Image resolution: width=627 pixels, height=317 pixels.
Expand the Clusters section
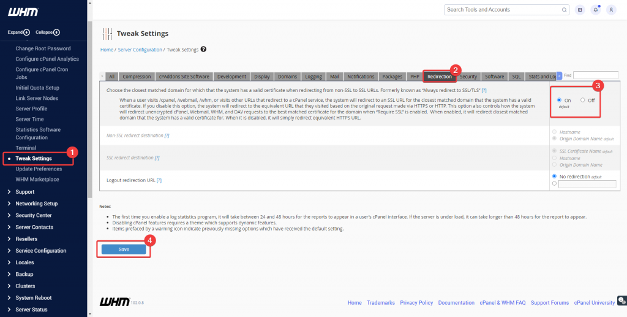[x=25, y=286]
